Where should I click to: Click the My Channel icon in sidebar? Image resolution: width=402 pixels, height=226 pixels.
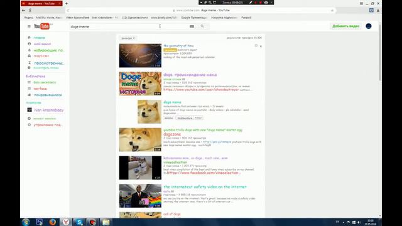pos(29,44)
